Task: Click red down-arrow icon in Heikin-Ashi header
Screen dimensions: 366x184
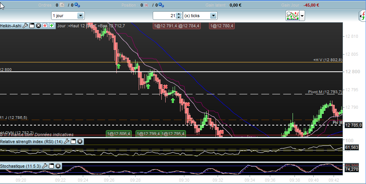Action: [45, 26]
